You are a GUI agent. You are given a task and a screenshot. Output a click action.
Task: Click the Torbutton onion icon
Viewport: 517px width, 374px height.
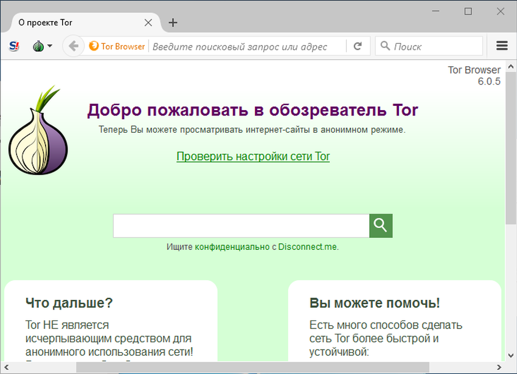pyautogui.click(x=38, y=46)
